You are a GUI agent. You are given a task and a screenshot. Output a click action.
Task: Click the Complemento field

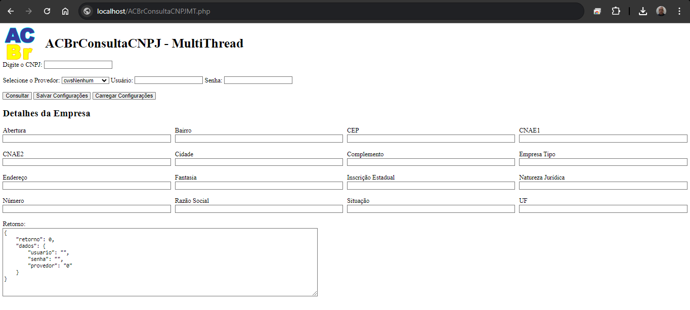tap(431, 162)
